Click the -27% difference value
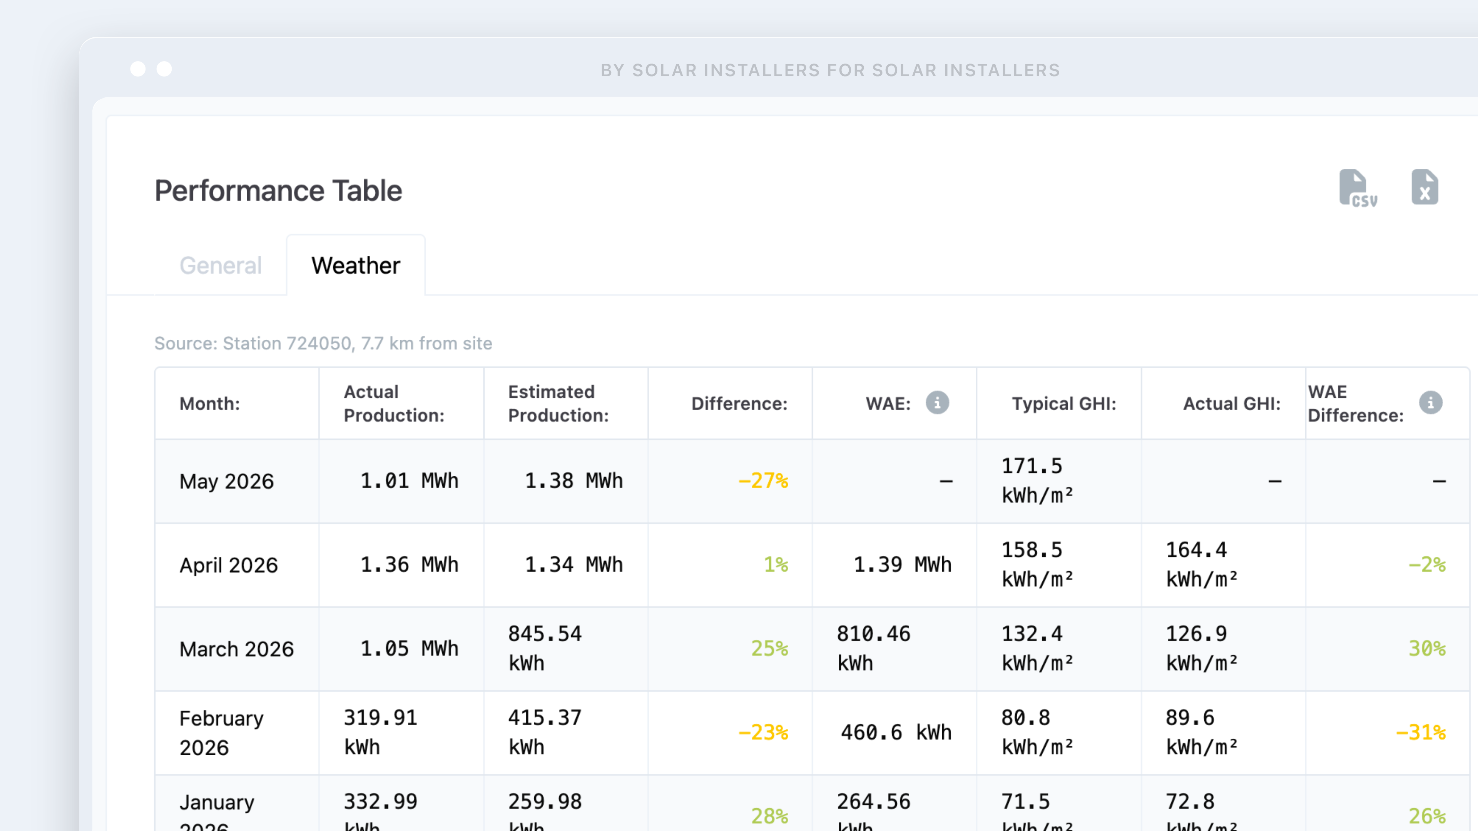Screen dimensions: 1478x831 (x=762, y=481)
